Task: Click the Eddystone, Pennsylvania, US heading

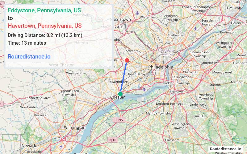Action: pyautogui.click(x=44, y=10)
